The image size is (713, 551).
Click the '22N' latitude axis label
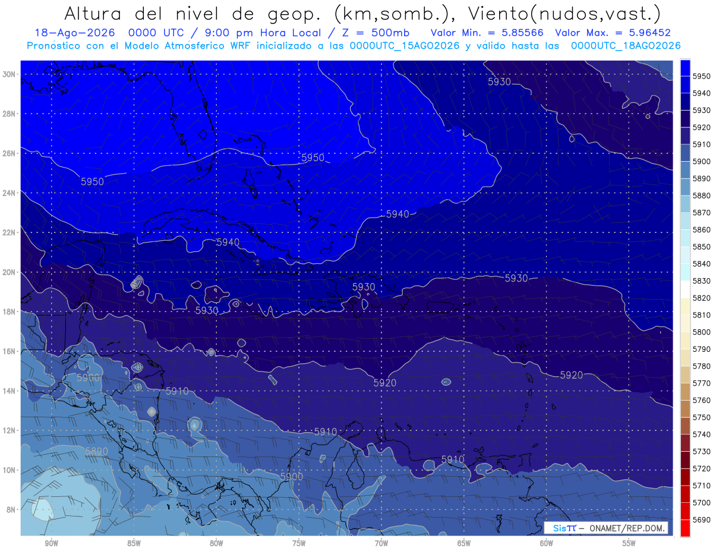[8, 232]
